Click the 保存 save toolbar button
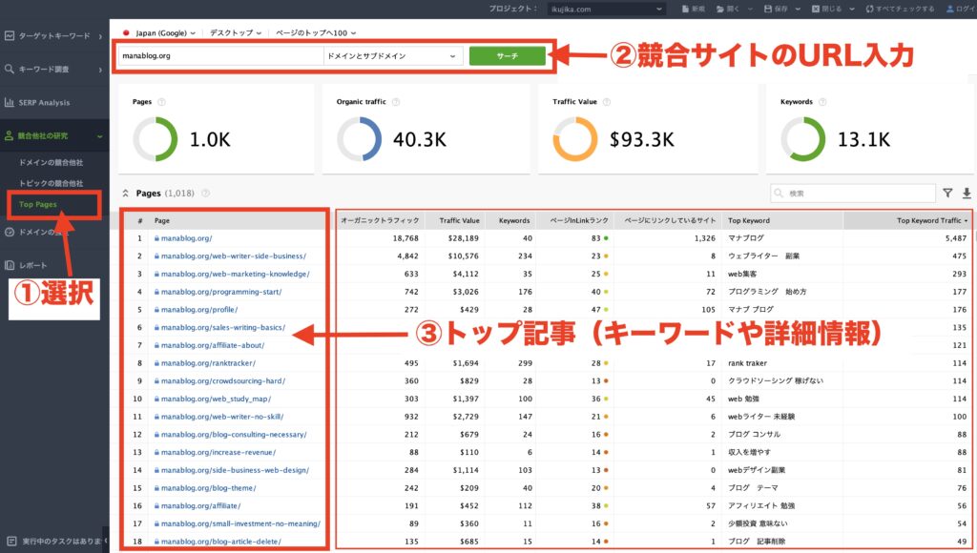The image size is (977, 553). coord(777,9)
